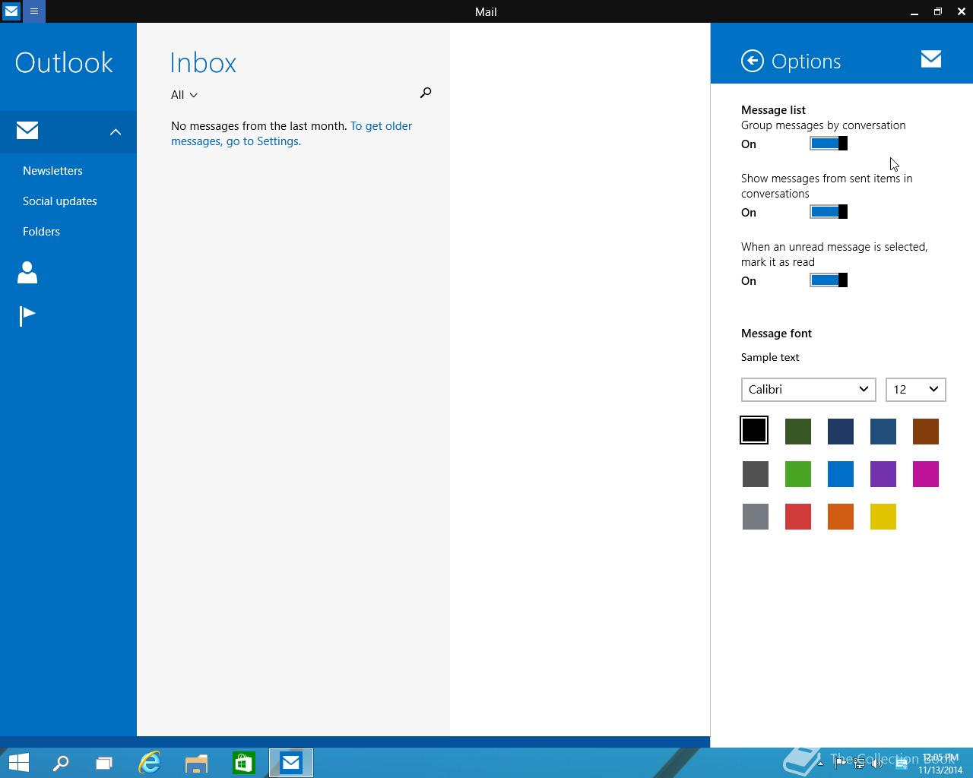Screen dimensions: 973x778
Task: Open Task View on the taskbar
Action: 103,763
